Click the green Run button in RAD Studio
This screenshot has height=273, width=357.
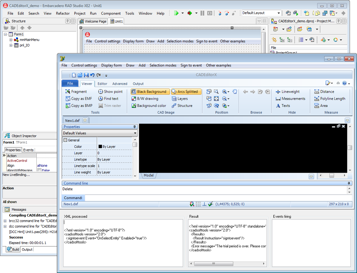click(176, 13)
